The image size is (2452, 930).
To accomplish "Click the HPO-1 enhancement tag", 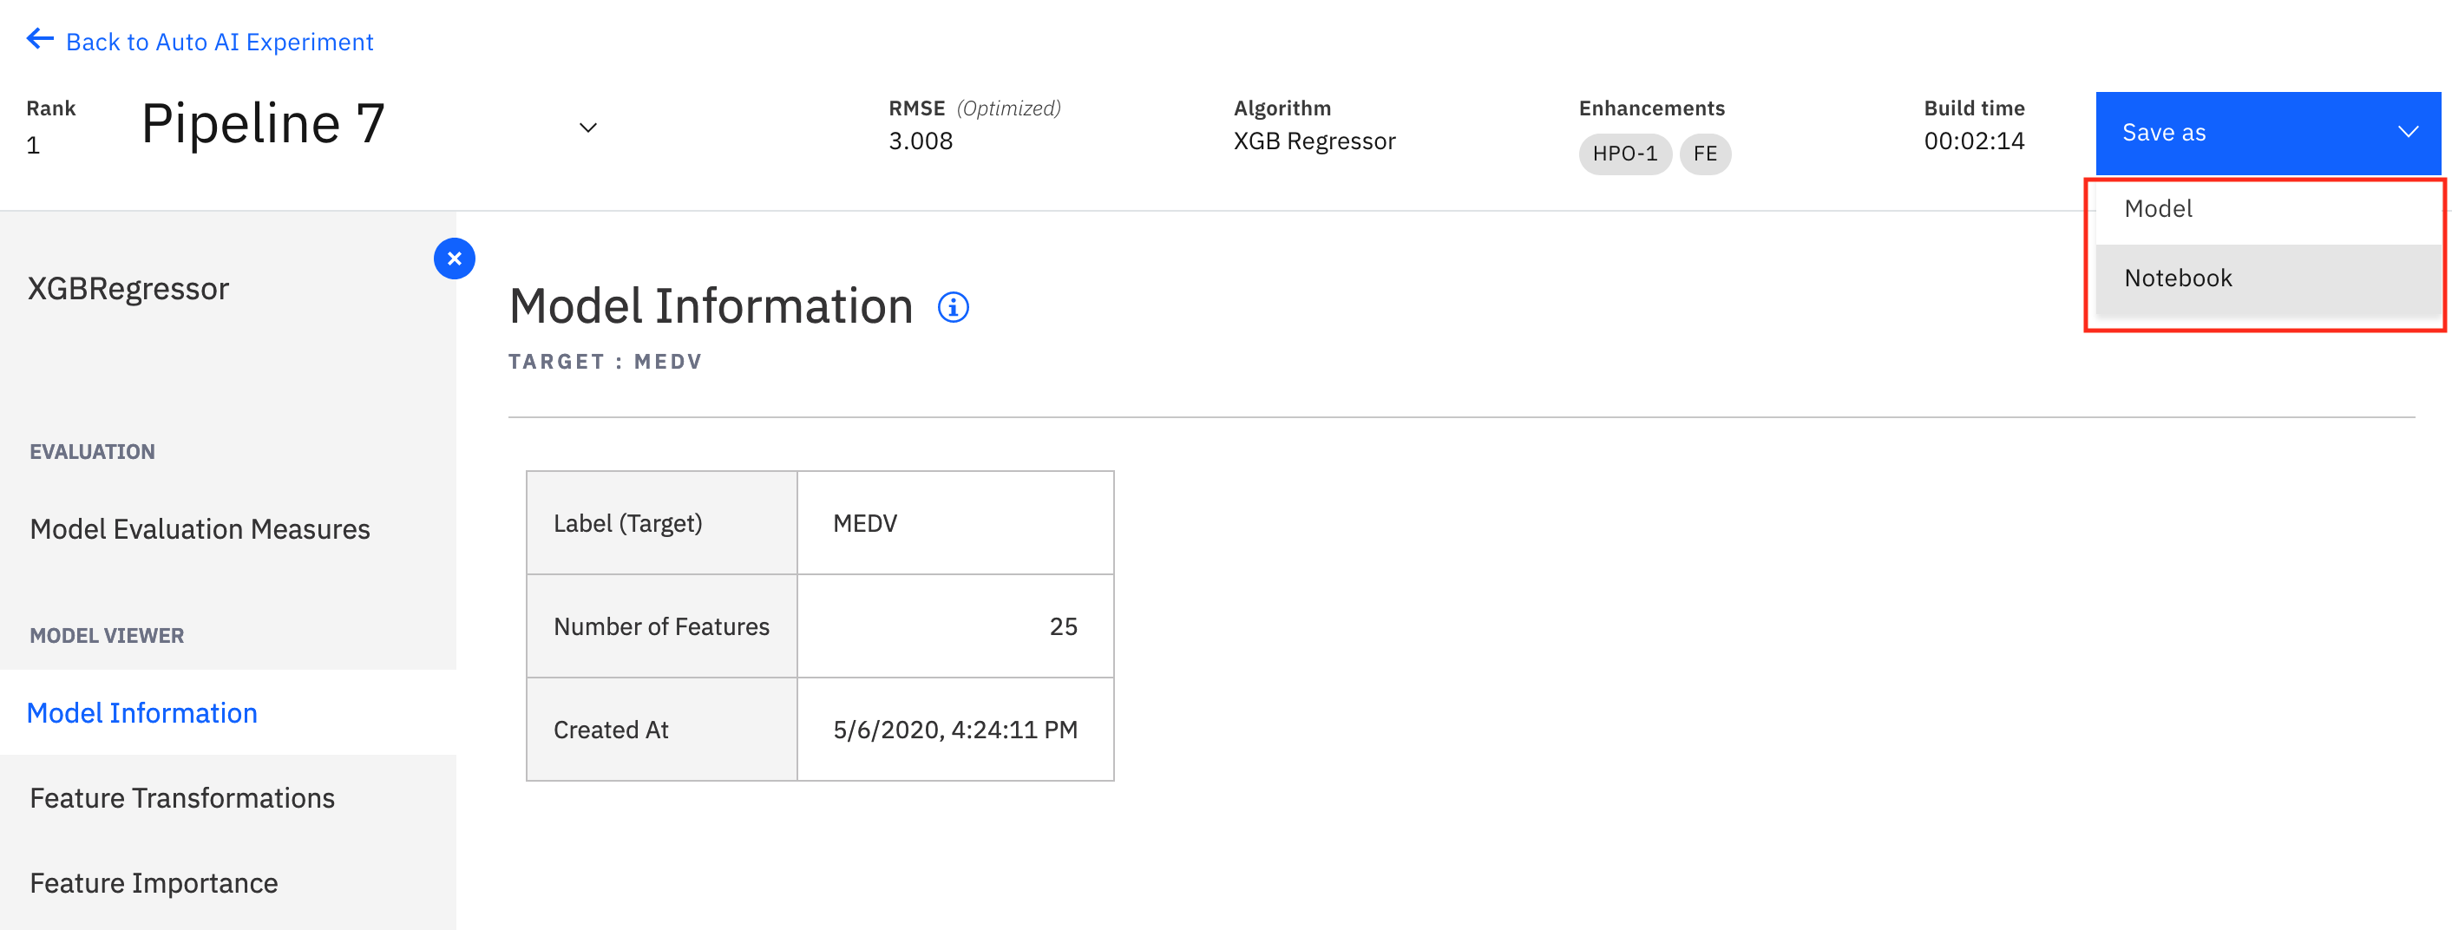I will pyautogui.click(x=1625, y=154).
